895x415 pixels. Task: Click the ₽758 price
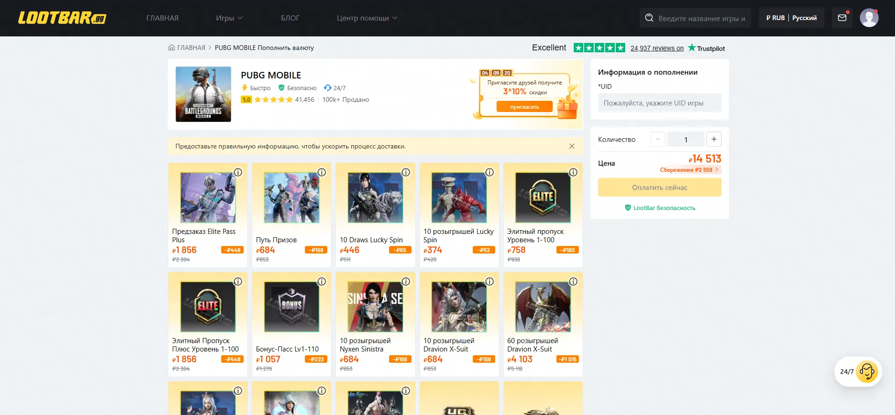tap(517, 250)
